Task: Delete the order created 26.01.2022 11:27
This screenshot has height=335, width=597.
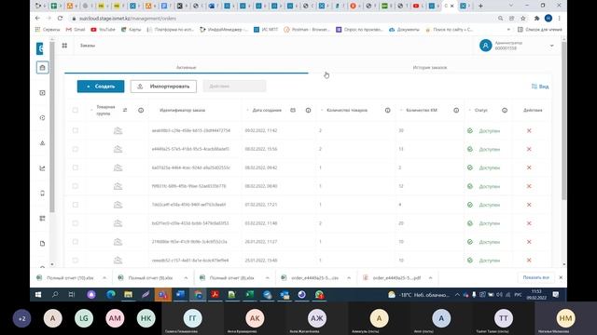Action: tap(529, 242)
